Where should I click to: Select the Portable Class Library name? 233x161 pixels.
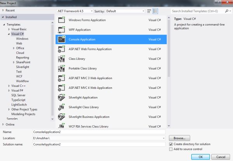pyautogui.click(x=83, y=68)
